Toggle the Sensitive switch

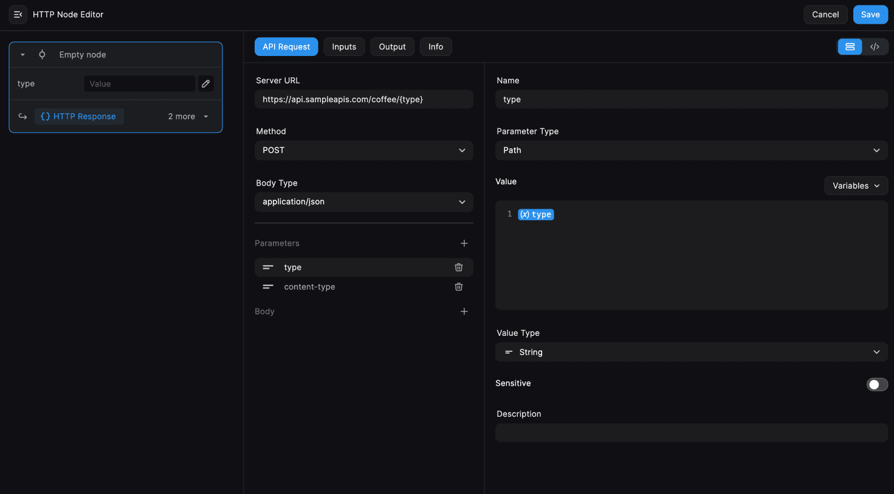pyautogui.click(x=877, y=384)
